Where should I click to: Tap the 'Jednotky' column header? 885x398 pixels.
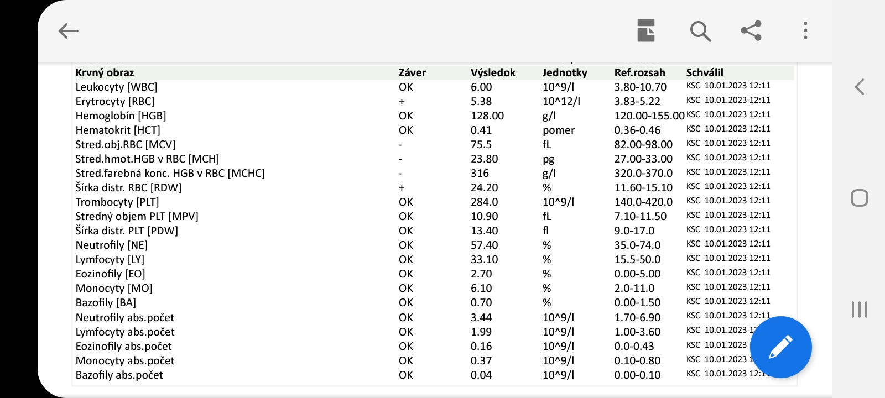565,72
